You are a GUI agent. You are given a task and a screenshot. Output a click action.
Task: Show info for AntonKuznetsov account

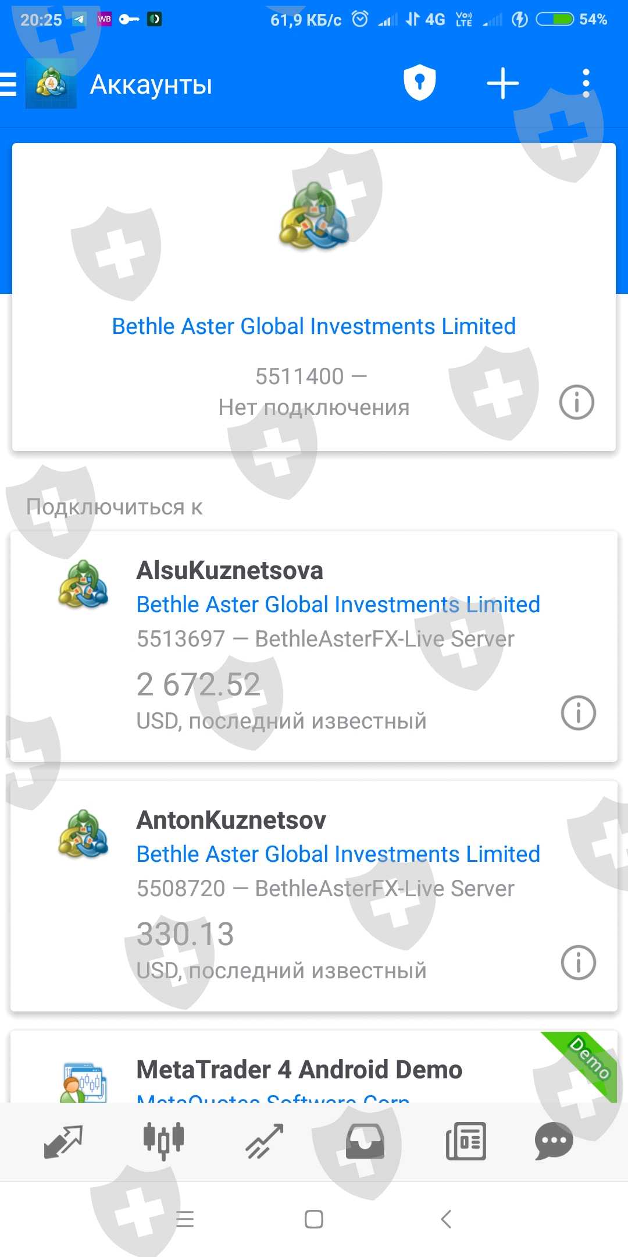578,963
